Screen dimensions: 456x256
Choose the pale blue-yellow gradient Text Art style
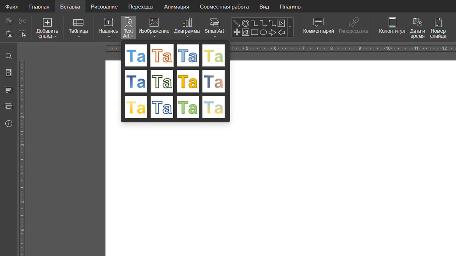coord(214,107)
